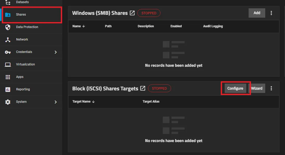Open the iSCSI Targets three-dot menu
The image size is (285, 155).
(x=271, y=88)
